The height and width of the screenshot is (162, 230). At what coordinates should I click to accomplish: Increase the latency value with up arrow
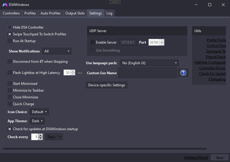pos(73,71)
